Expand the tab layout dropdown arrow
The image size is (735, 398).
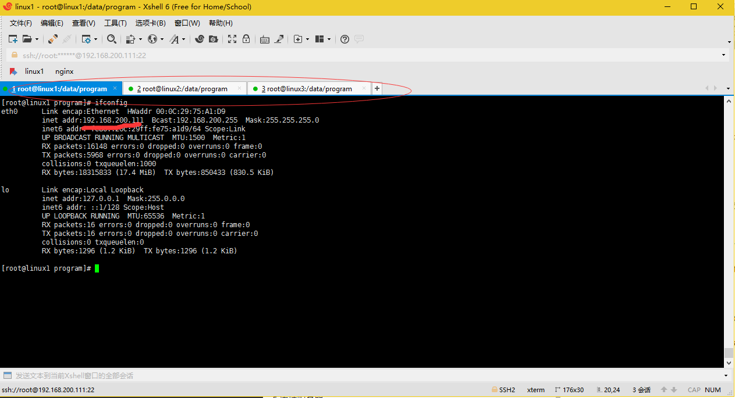pyautogui.click(x=329, y=40)
